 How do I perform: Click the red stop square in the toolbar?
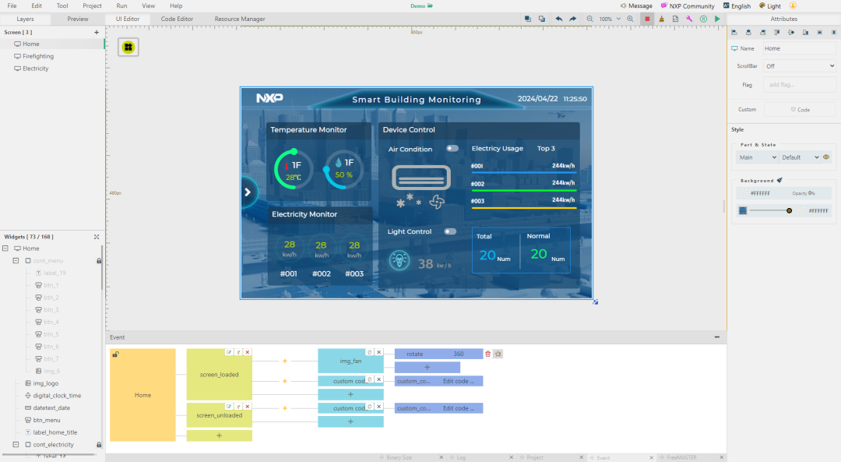[647, 19]
